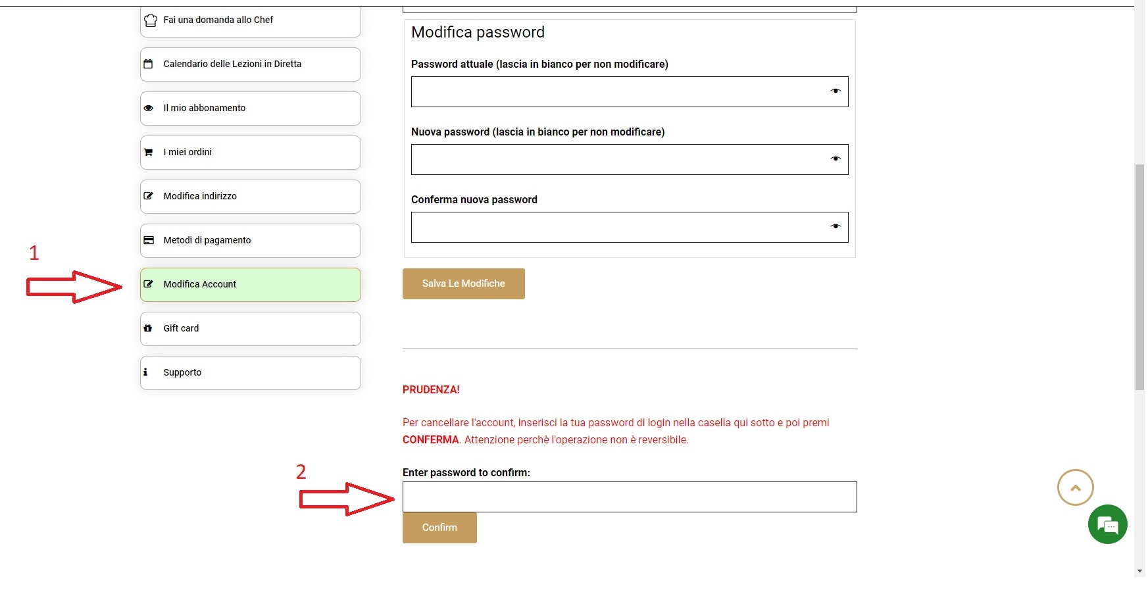Toggle visibility of Conferma nuova password
The height and width of the screenshot is (615, 1148).
836,226
